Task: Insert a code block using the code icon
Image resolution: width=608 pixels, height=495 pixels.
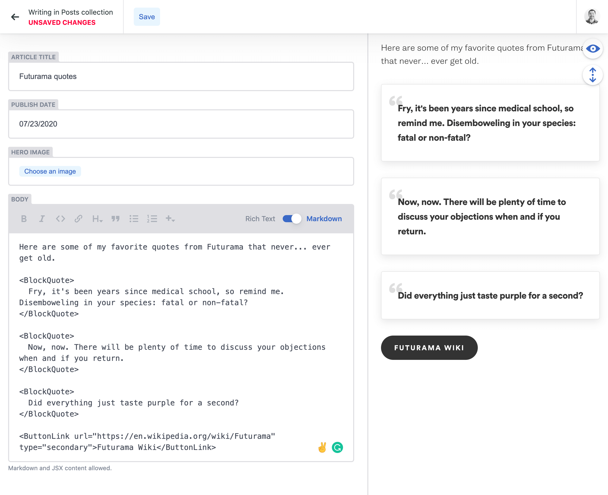Action: pos(60,219)
